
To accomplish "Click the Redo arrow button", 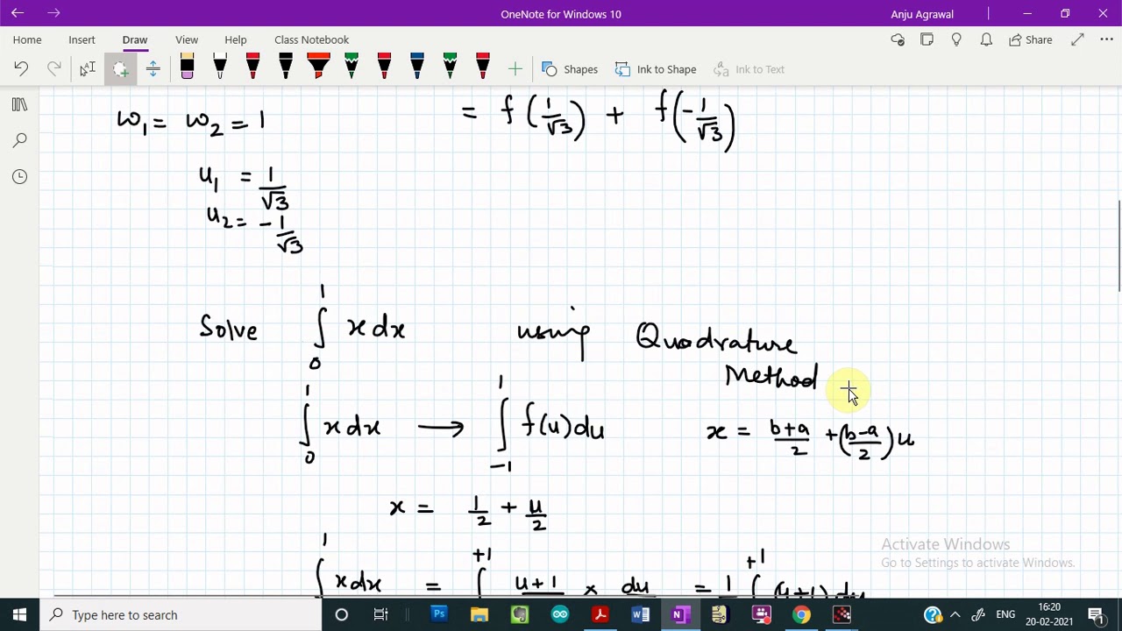I will [x=53, y=69].
